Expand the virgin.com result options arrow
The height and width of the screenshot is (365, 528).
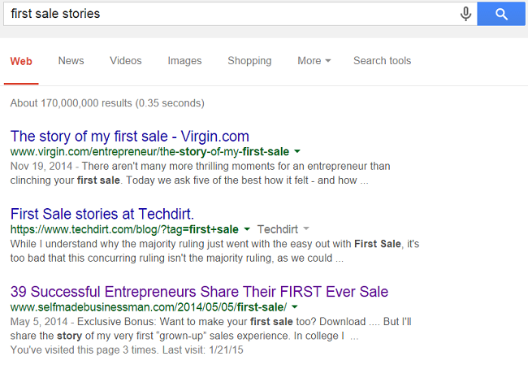297,152
